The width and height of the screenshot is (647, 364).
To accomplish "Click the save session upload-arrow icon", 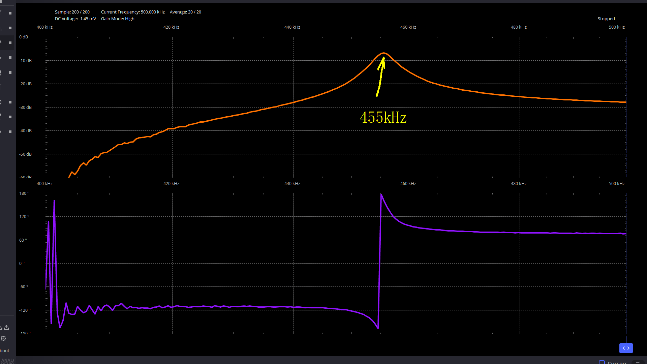I will click(7, 328).
